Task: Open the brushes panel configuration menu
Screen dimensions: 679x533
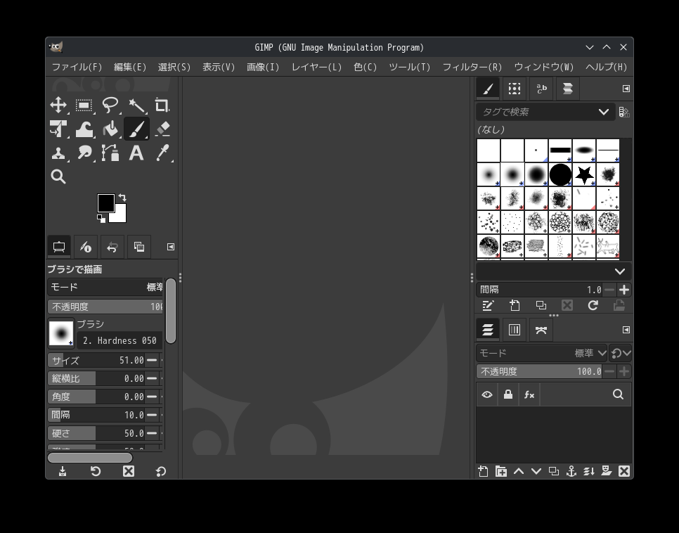Action: pos(626,89)
